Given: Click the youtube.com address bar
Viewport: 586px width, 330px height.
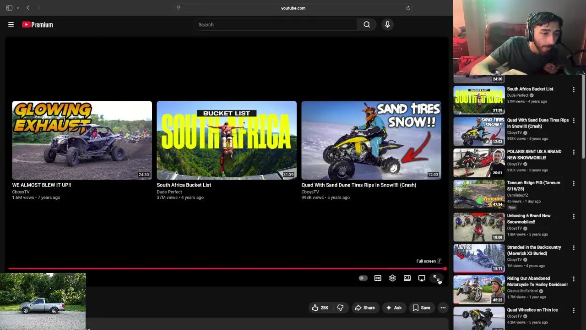Looking at the screenshot, I should [x=293, y=8].
